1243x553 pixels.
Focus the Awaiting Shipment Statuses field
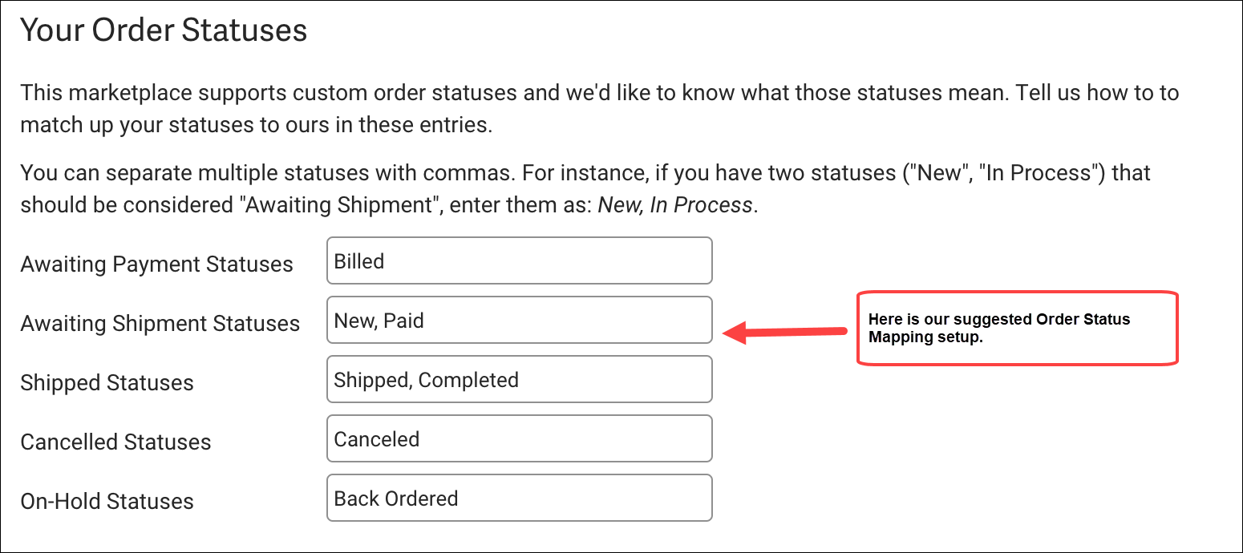[520, 320]
